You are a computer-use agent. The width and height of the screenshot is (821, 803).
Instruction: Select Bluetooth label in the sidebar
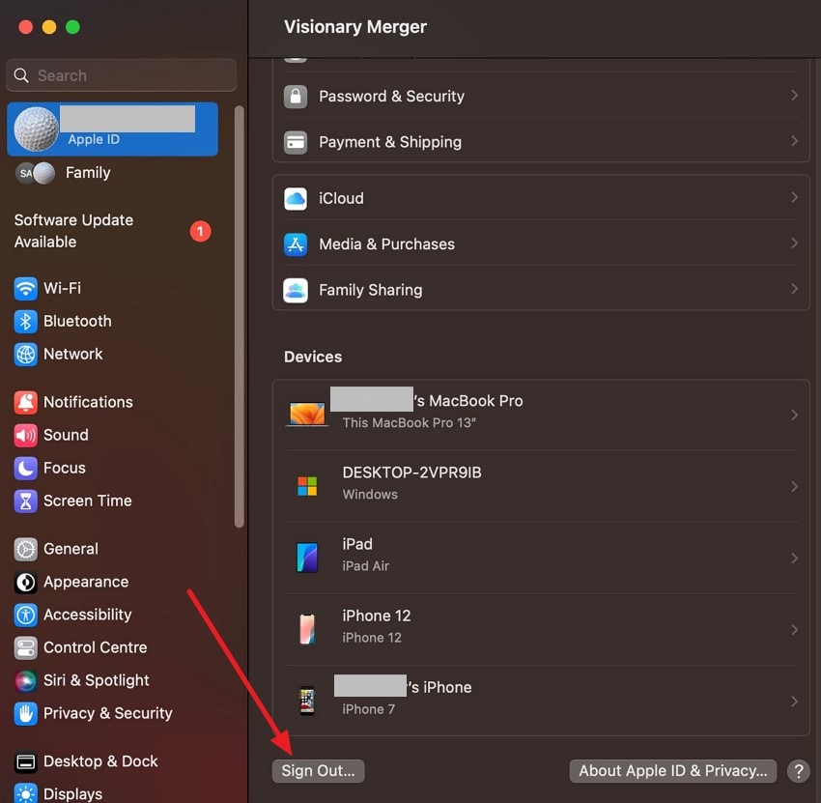pos(77,321)
